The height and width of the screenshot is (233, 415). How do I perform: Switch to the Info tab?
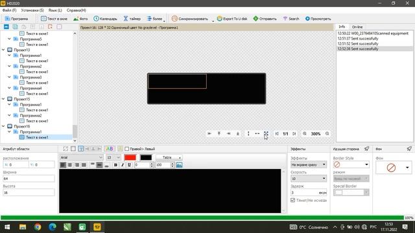[342, 27]
